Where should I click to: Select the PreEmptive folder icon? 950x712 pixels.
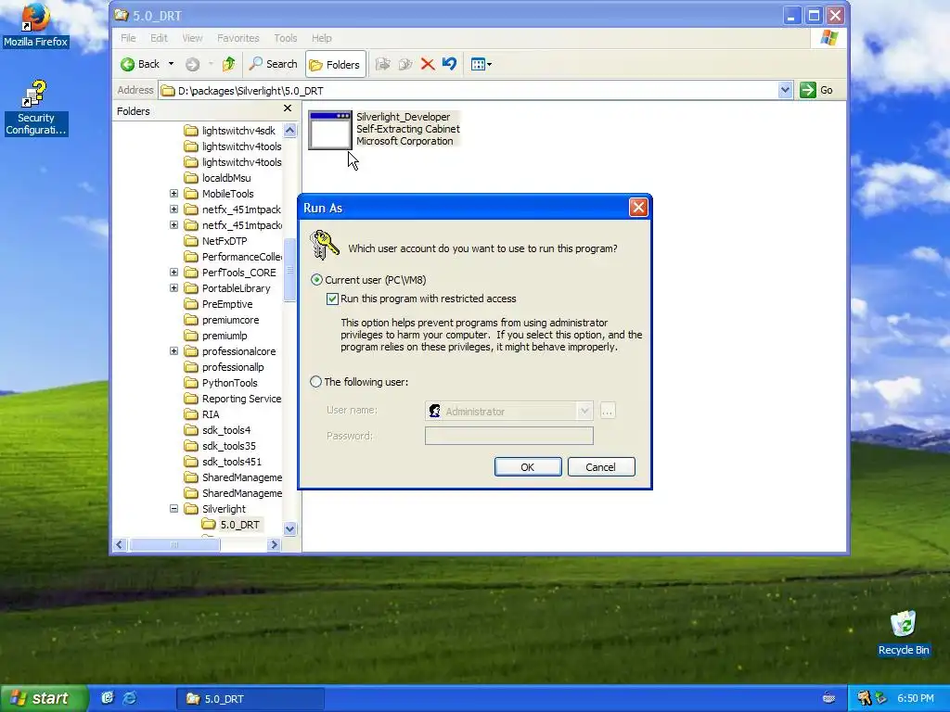coord(191,304)
